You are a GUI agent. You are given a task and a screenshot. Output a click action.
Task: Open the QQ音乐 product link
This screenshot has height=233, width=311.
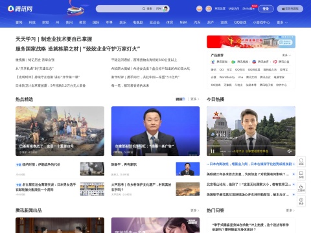tap(240, 70)
